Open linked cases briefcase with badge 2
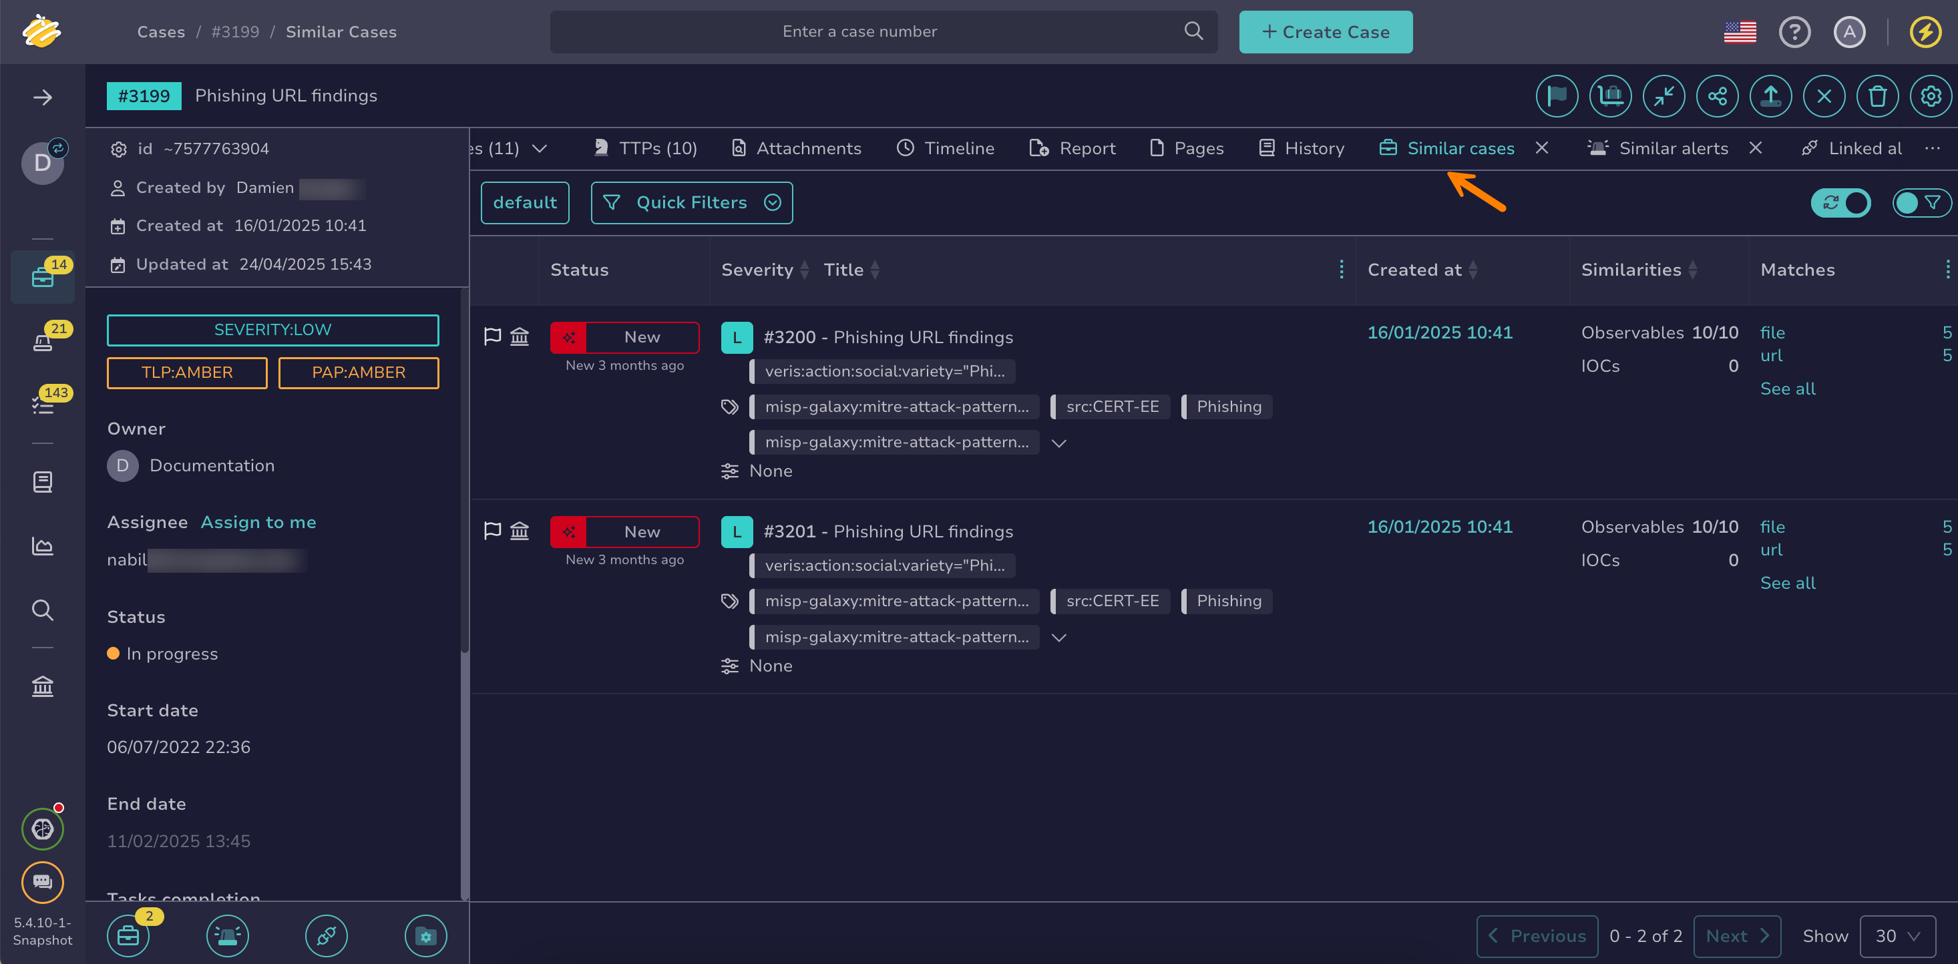The height and width of the screenshot is (964, 1958). click(x=128, y=935)
